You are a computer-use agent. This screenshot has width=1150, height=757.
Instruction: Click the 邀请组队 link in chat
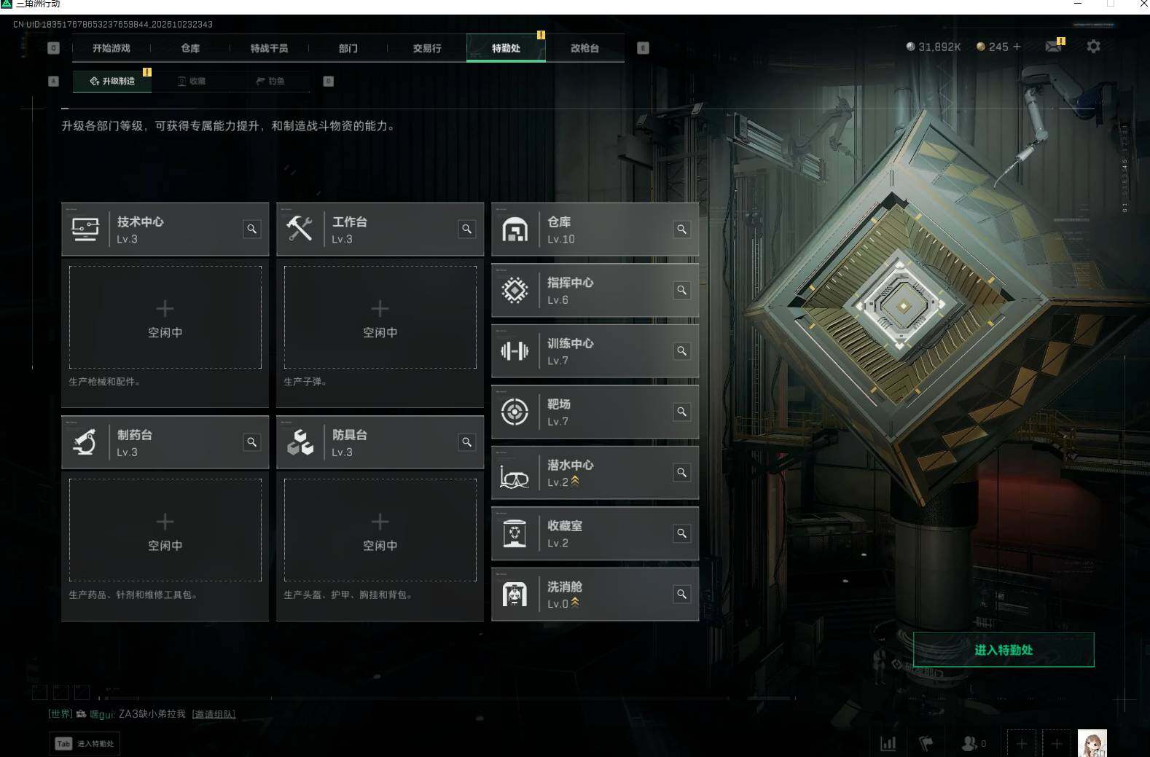click(214, 714)
